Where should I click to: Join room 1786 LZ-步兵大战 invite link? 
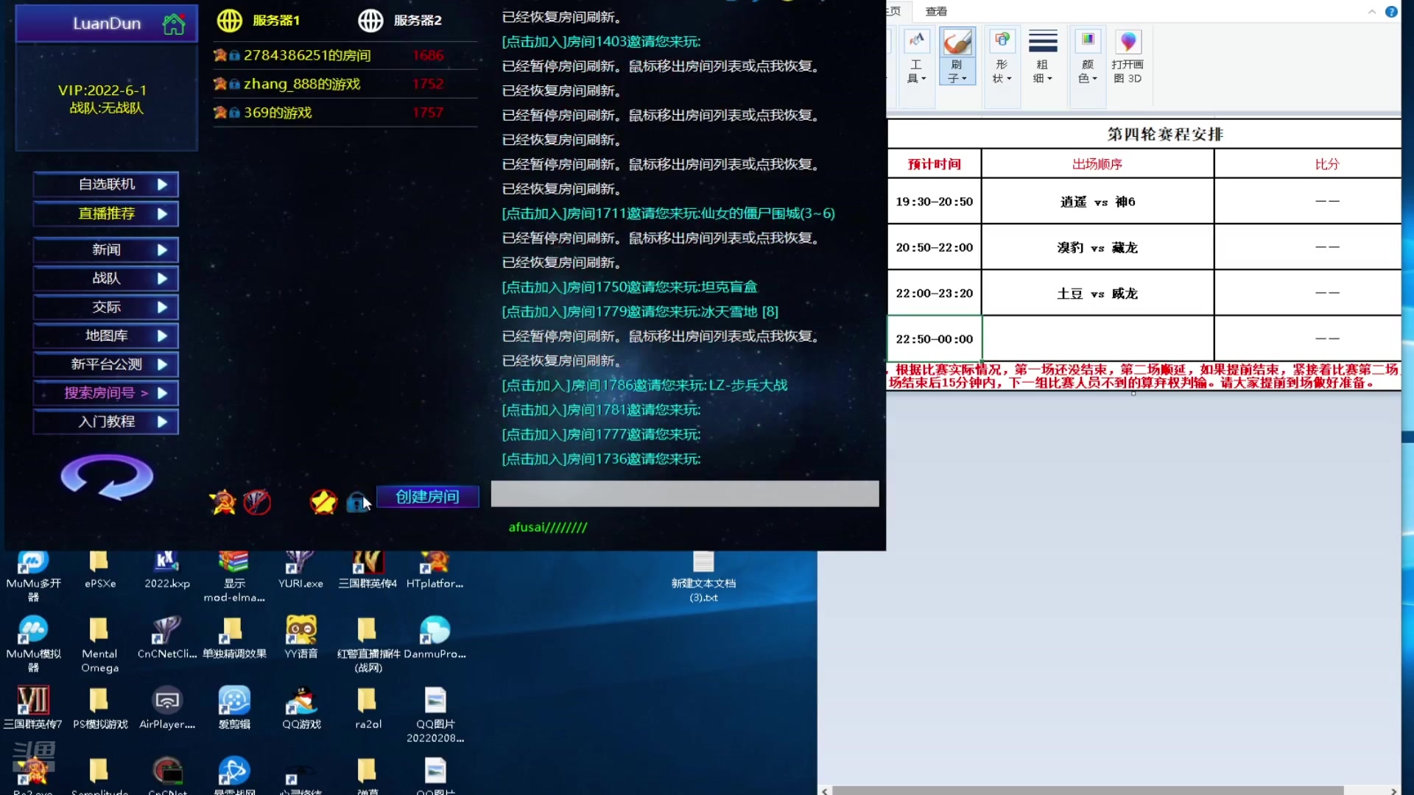[644, 386]
